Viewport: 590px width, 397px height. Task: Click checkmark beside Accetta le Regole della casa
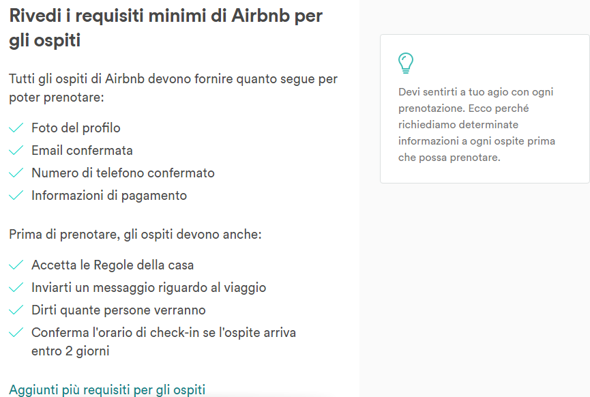[16, 265]
